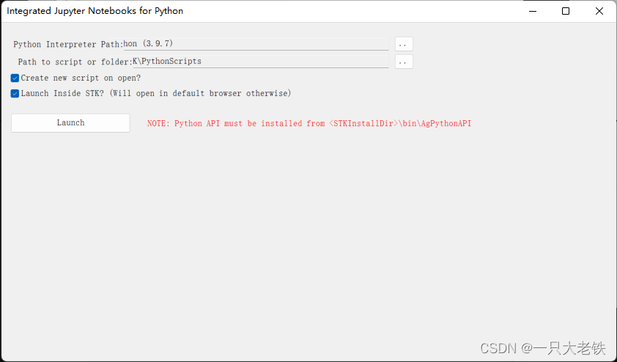Disable the Launch Inside STK checkbox
The width and height of the screenshot is (617, 362).
15,94
